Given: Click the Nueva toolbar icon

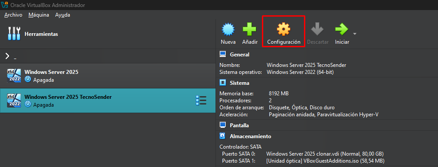Looking at the screenshot, I should tap(228, 29).
